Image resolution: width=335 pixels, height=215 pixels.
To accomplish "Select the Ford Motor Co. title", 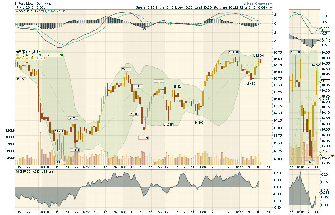I will pos(29,4).
